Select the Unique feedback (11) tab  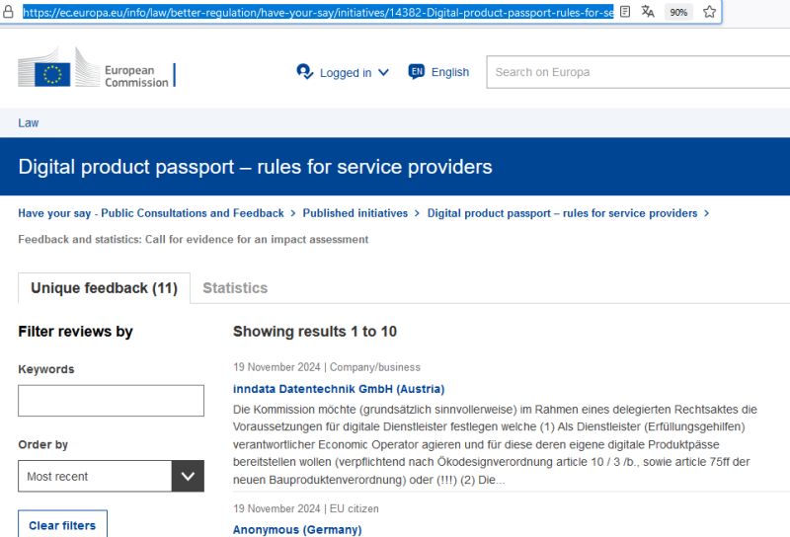point(105,288)
